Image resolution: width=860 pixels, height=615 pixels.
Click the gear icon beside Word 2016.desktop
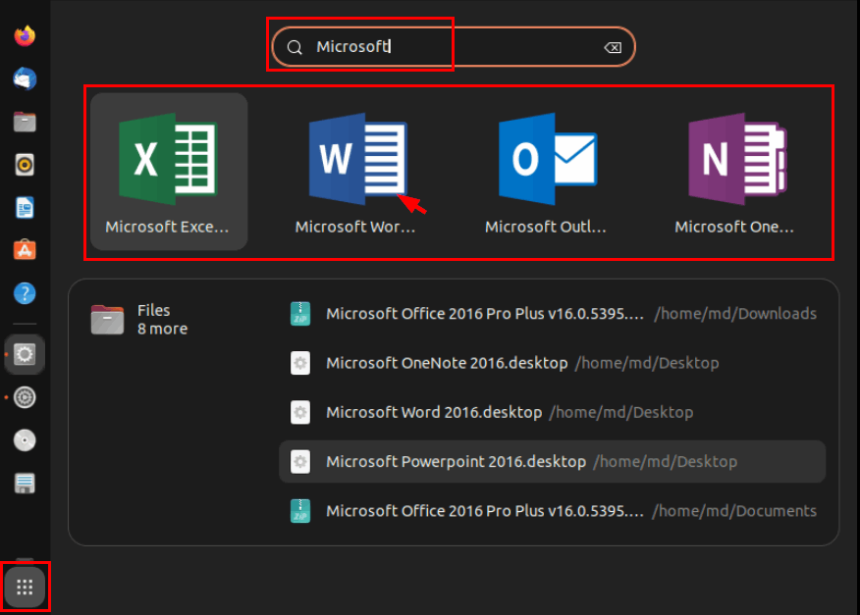pyautogui.click(x=300, y=412)
